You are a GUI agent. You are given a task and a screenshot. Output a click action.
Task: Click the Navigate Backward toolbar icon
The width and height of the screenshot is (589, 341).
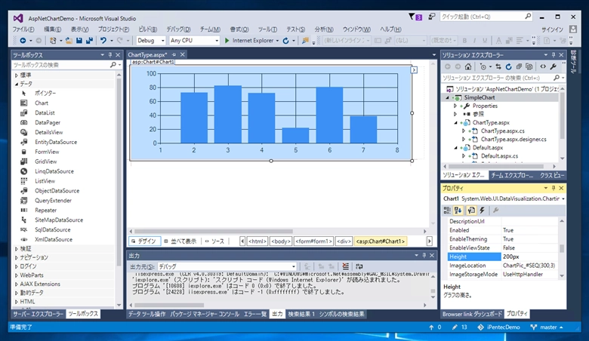(x=23, y=41)
